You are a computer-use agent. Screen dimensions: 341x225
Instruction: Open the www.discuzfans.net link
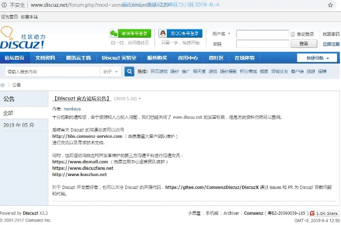click(83, 168)
